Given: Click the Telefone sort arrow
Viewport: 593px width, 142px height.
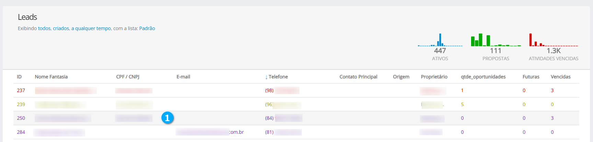Looking at the screenshot, I should [x=266, y=77].
